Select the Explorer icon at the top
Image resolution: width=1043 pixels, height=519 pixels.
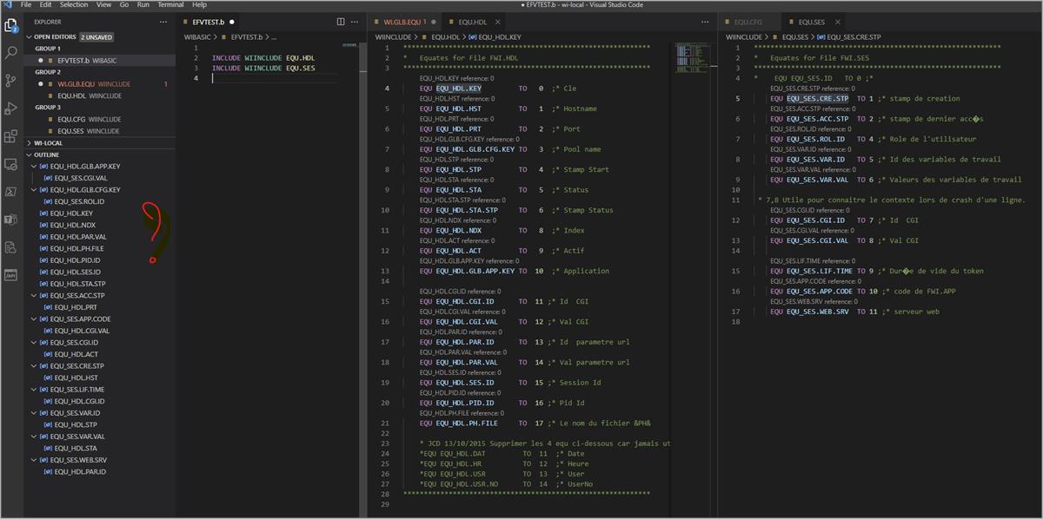11,27
